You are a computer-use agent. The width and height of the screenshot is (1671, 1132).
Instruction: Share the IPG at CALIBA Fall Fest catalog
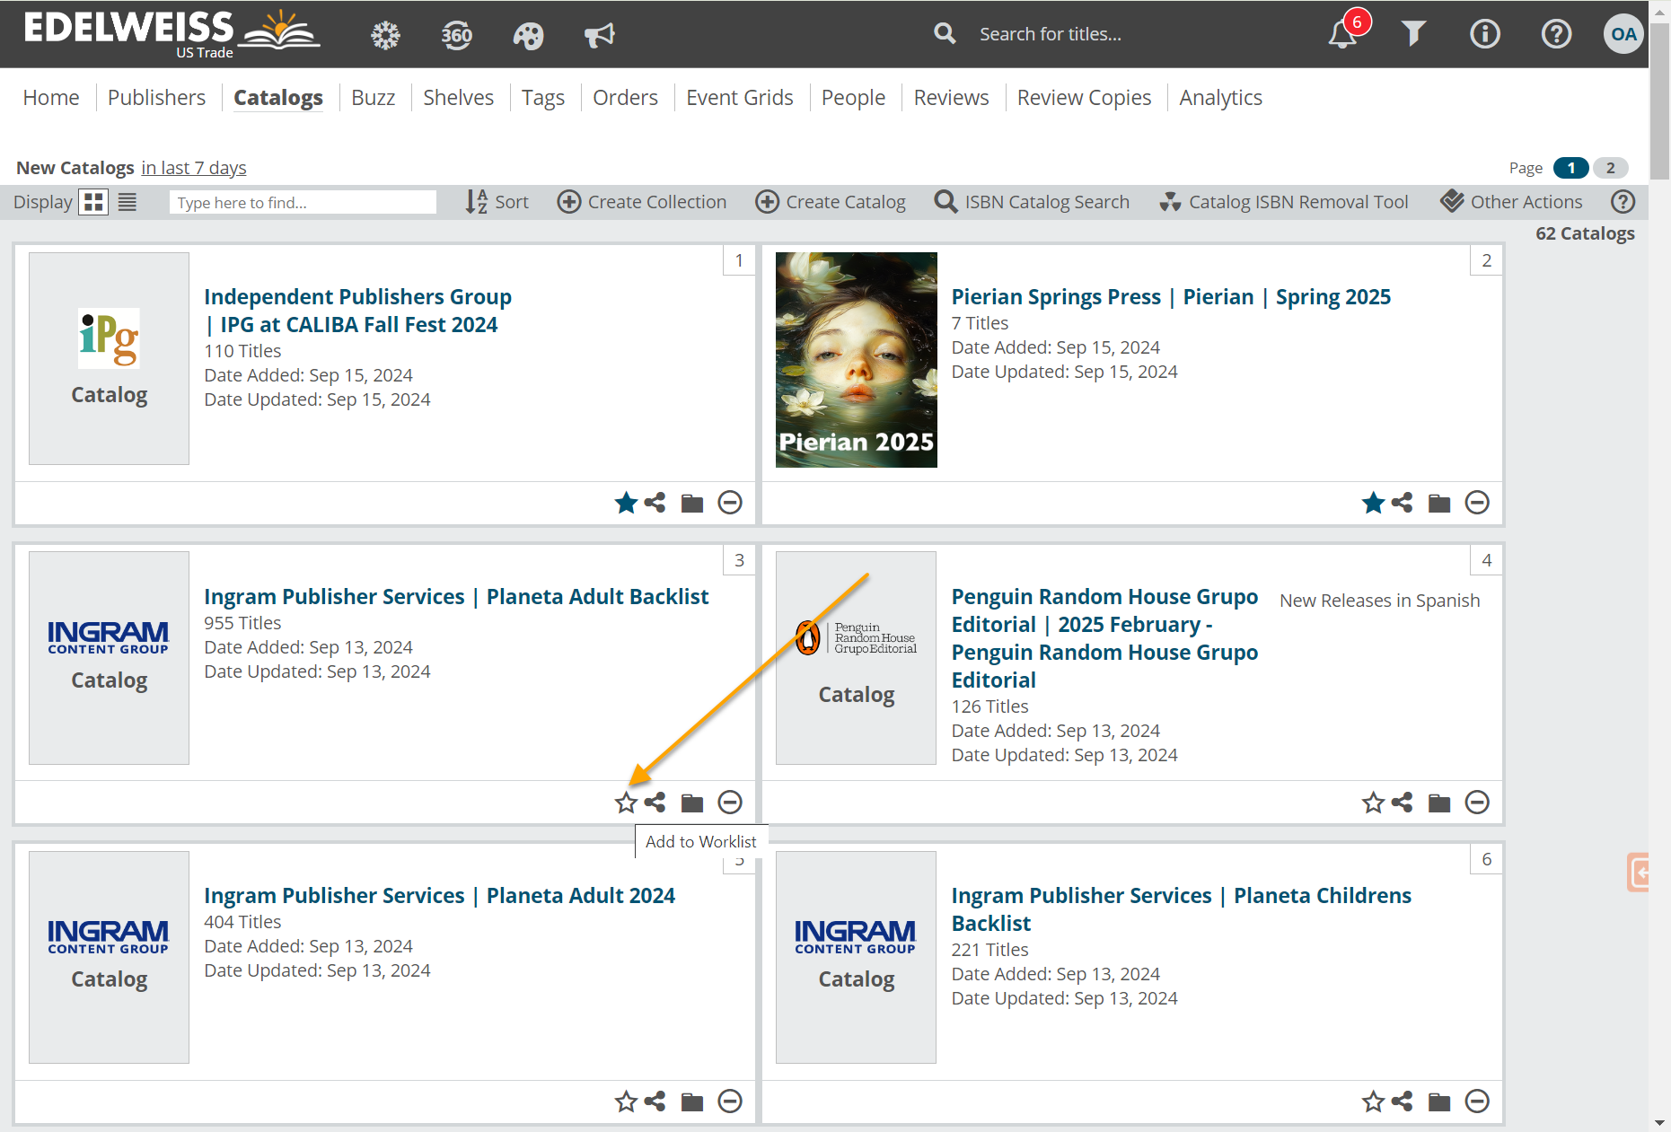pyautogui.click(x=655, y=503)
